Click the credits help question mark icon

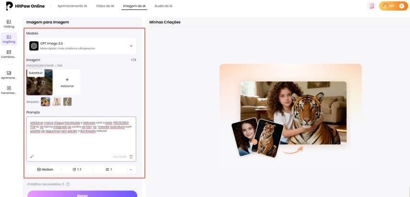[x=68, y=184]
